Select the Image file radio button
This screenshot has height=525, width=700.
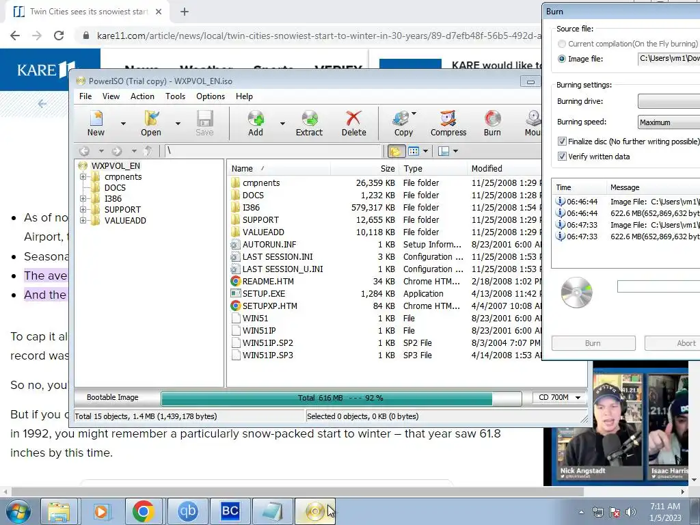pyautogui.click(x=562, y=59)
